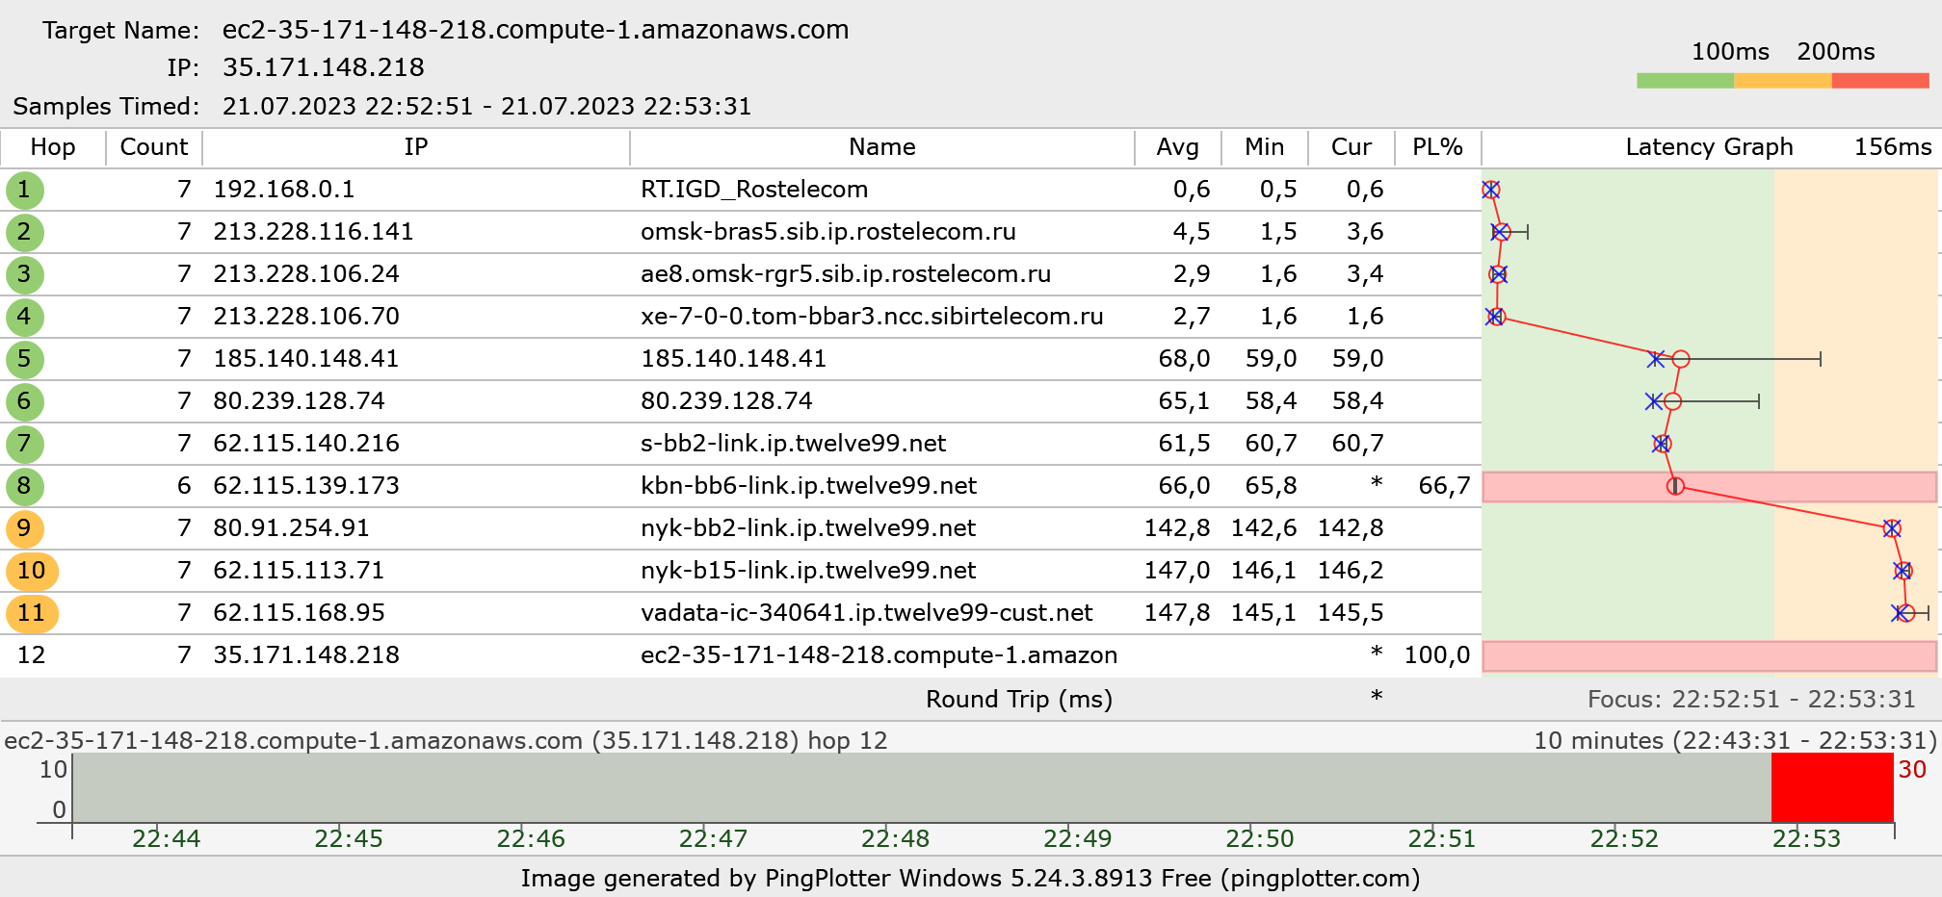
Task: Click name s-bb2-link.ip.twelve99.net
Action: point(794,444)
